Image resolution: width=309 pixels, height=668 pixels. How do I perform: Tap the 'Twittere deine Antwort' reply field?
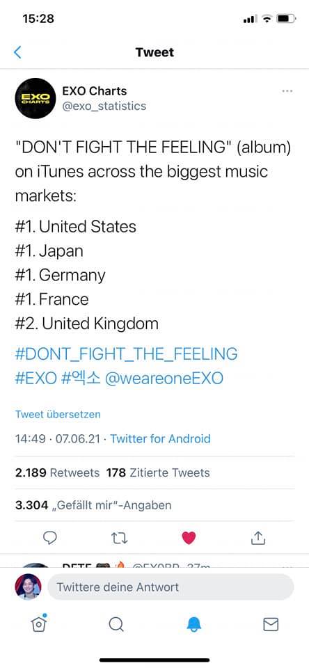click(x=171, y=587)
